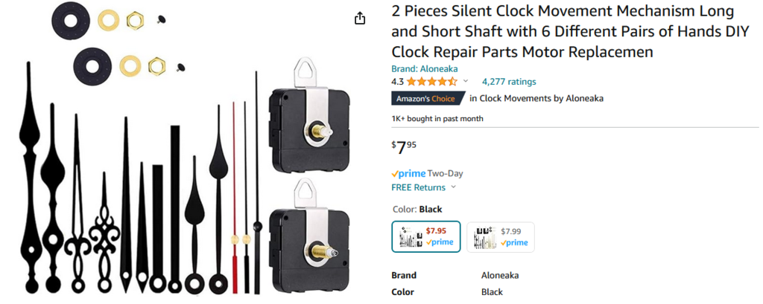Expand the FREE Returns dropdown
Screen dimensions: 763x304
pos(454,187)
